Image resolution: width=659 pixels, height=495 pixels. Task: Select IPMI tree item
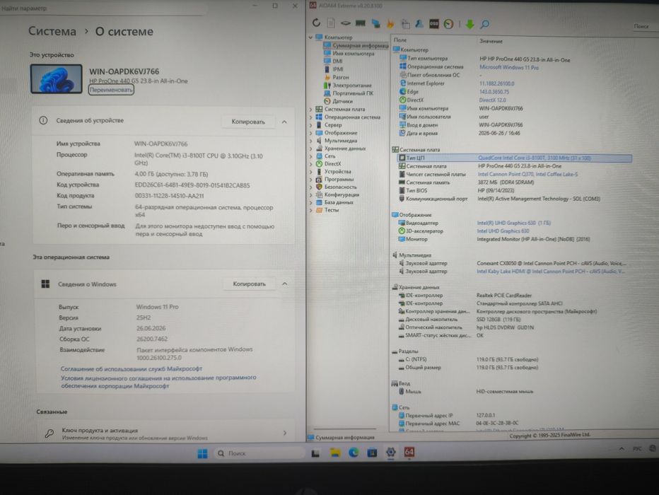(x=334, y=69)
